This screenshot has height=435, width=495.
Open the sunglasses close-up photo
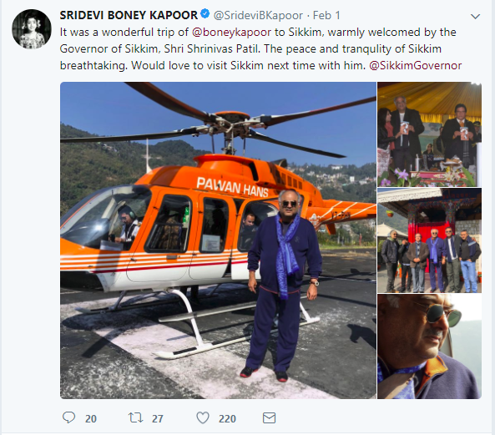coord(429,346)
